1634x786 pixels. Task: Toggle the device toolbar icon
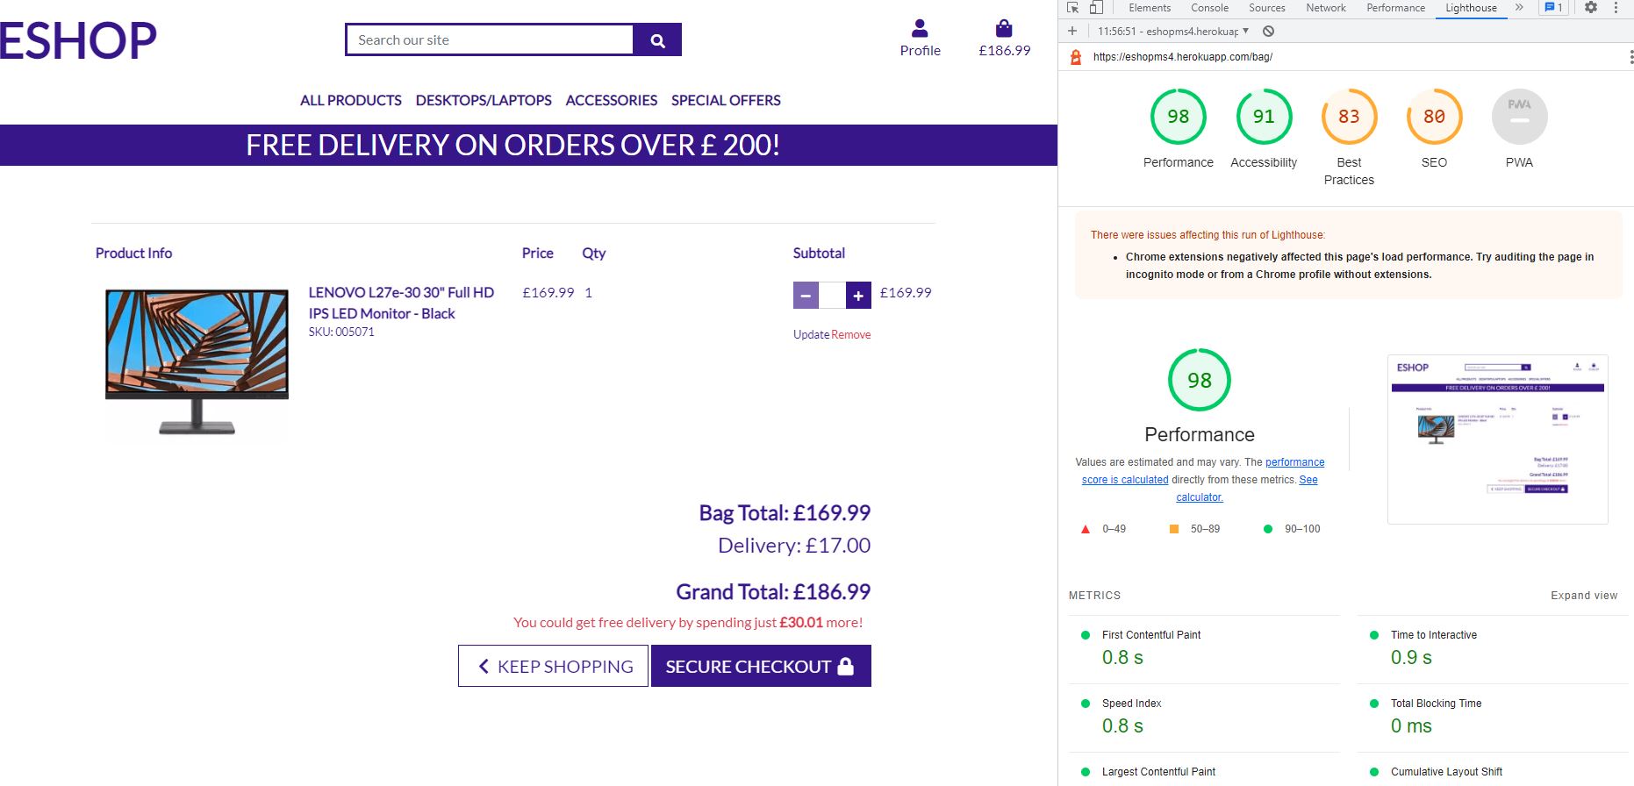pyautogui.click(x=1096, y=8)
